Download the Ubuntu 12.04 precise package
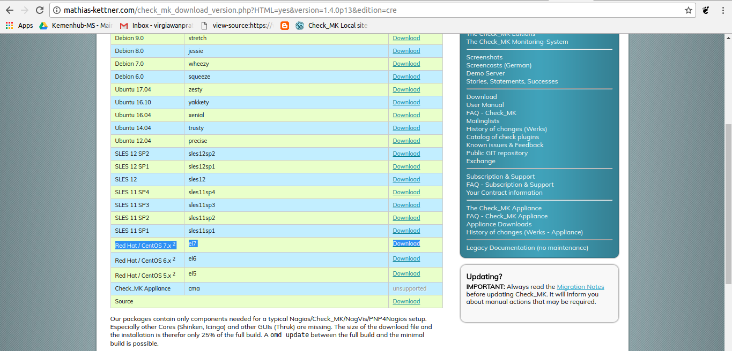 click(406, 141)
